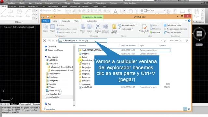Click Cambiar nombre in the ribbon
Screen dimensions: 208x117
coord(105,29)
